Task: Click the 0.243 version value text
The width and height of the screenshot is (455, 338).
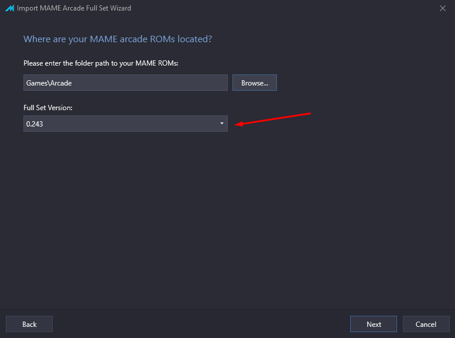Action: coord(35,124)
